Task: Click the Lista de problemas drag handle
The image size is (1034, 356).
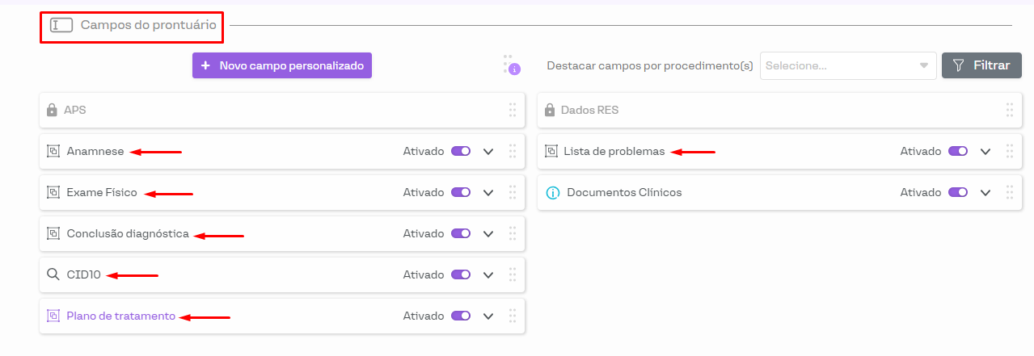Action: (x=1009, y=151)
